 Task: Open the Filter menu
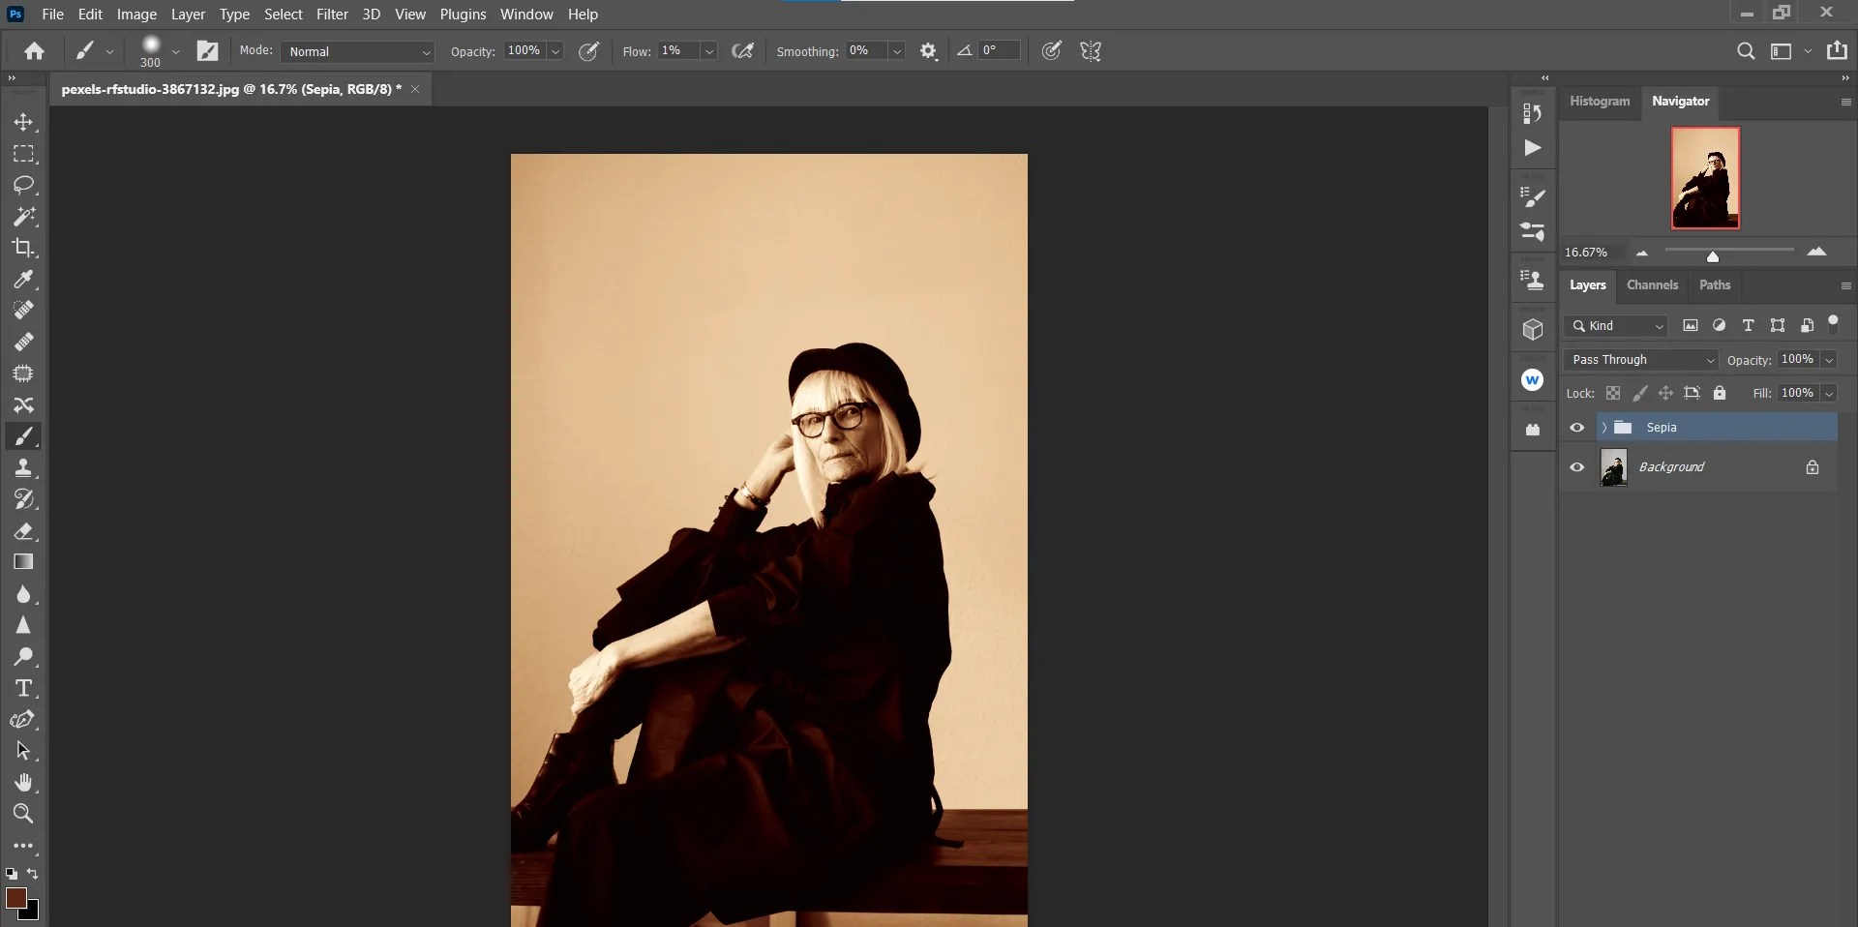point(332,14)
